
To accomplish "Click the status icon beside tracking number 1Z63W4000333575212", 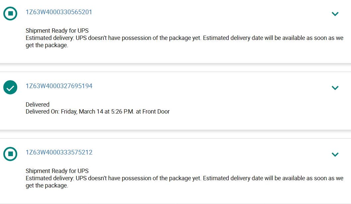I will point(10,154).
